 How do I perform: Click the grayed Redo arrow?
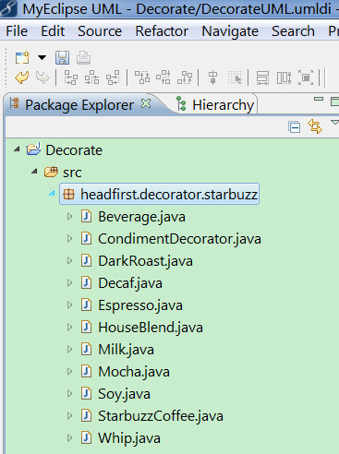pyautogui.click(x=42, y=78)
